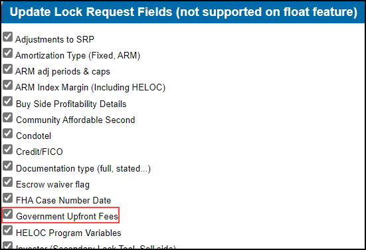Click the Condotel label text

(x=34, y=136)
